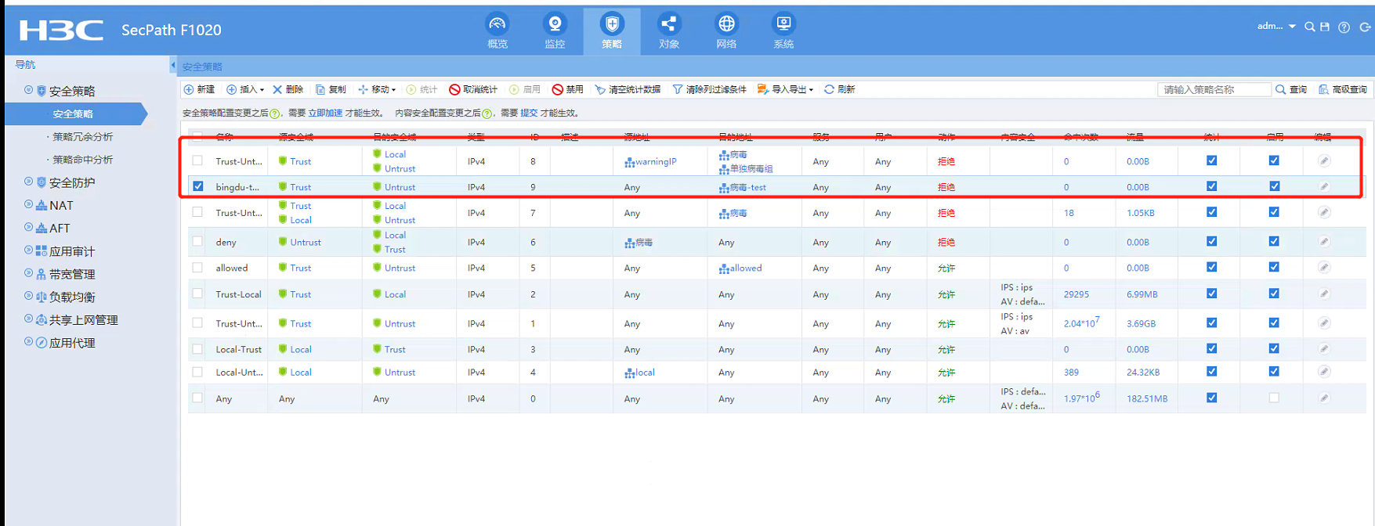Click the header magnifier search icon
Viewport: 1375px width, 526px height.
[1309, 27]
